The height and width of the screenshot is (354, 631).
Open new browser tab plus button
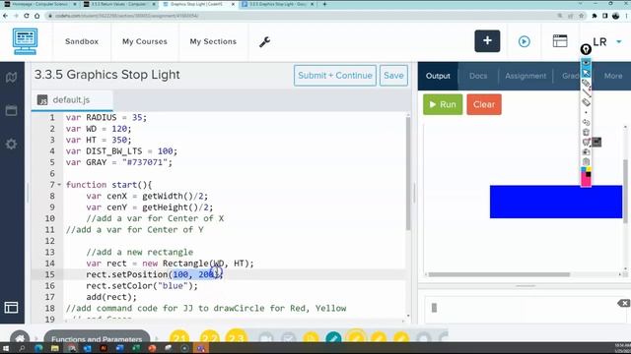tap(324, 4)
